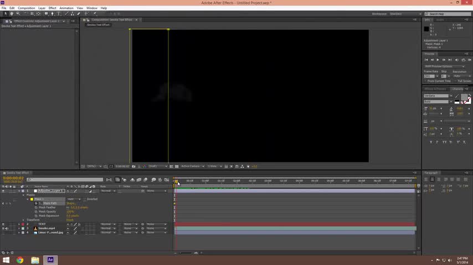Image resolution: width=473 pixels, height=265 pixels.
Task: Select the Zoom magnifier tool
Action: (x=18, y=14)
